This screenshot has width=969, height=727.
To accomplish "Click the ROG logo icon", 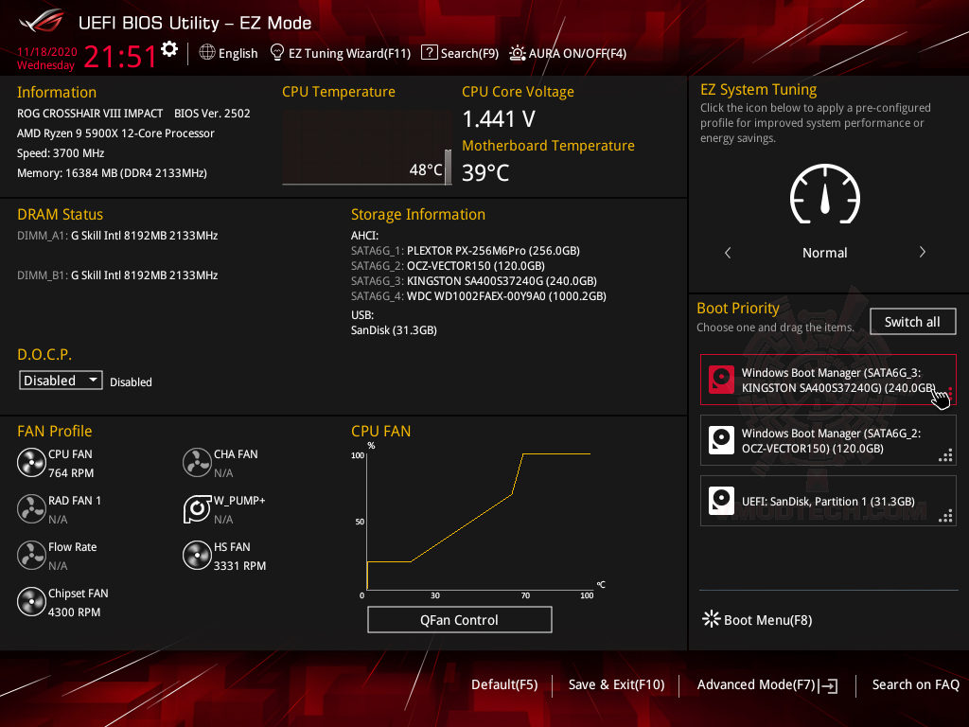I will tap(42, 21).
